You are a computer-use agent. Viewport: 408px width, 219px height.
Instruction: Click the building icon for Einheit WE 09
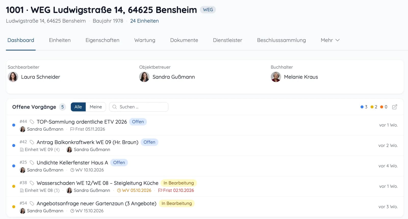(22, 150)
